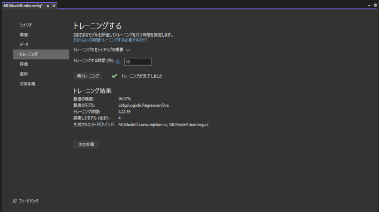Click the 再トレーニング button
The image size is (379, 212).
[88, 76]
